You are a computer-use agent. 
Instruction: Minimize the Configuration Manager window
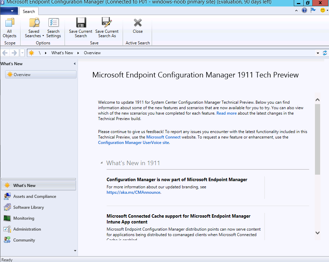coord(298,3)
